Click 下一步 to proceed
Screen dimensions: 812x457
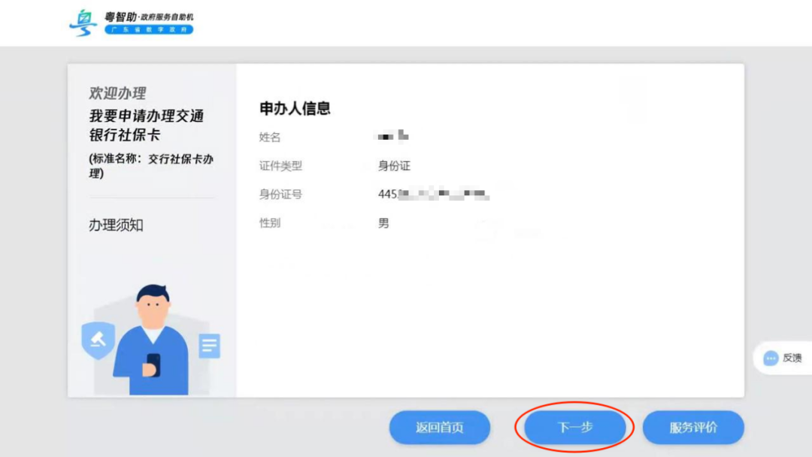pyautogui.click(x=575, y=427)
